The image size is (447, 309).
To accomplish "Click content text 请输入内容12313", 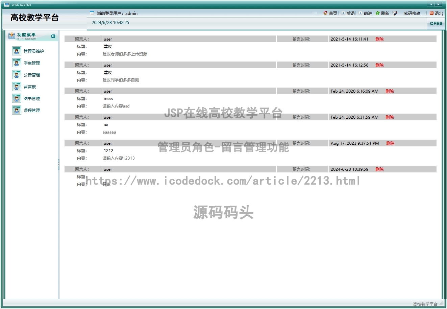I will pyautogui.click(x=119, y=158).
